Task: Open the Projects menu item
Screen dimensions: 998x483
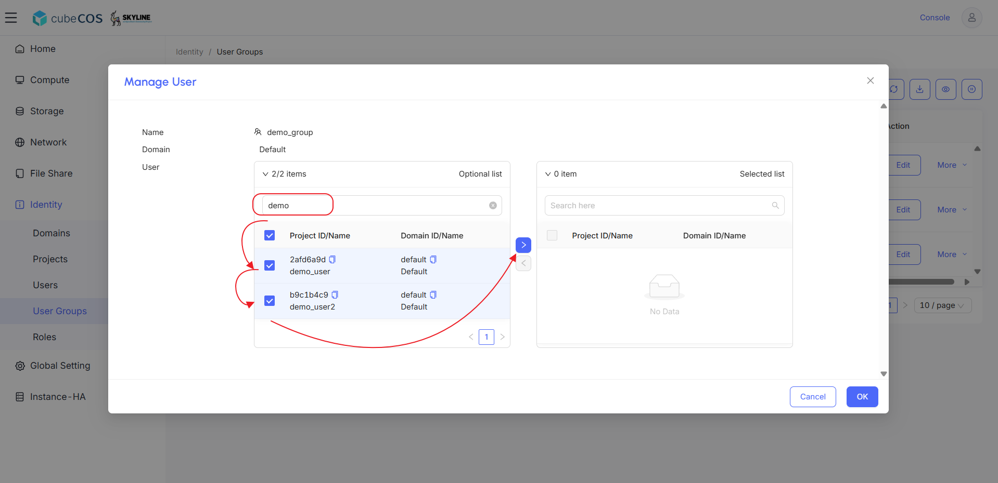Action: point(50,259)
